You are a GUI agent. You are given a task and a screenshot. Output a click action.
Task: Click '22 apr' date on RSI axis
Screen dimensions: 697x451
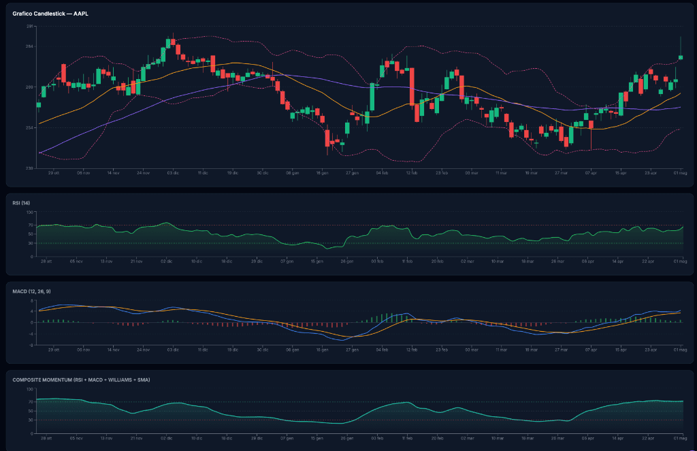tap(648, 262)
